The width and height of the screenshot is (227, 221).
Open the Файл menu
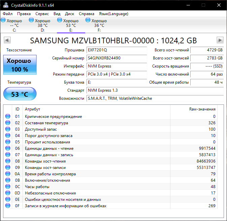[x=7, y=14]
